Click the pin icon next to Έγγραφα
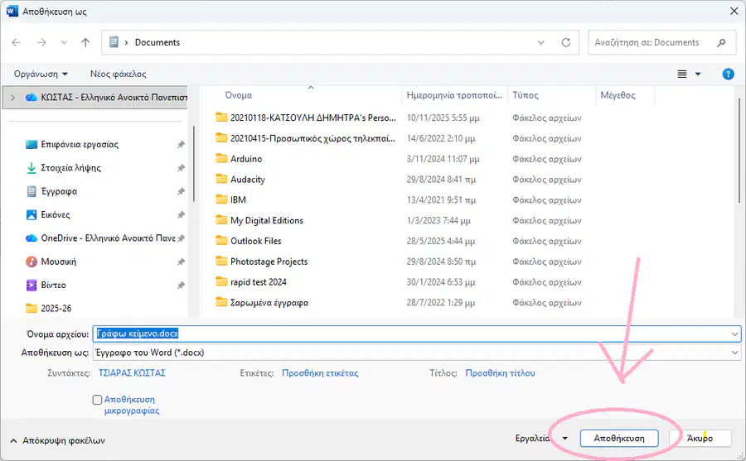Image resolution: width=746 pixels, height=461 pixels. [182, 191]
